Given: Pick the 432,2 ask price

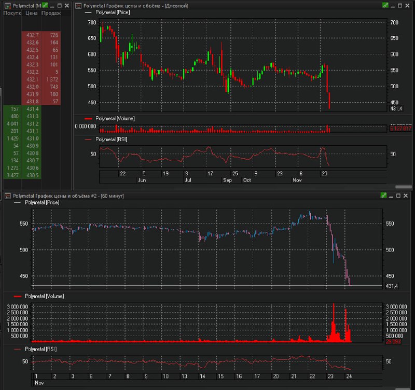Looking at the screenshot, I should tap(33, 72).
